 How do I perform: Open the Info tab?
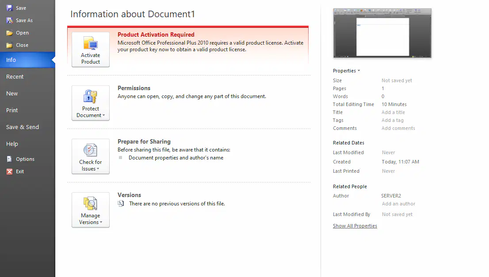coord(27,60)
